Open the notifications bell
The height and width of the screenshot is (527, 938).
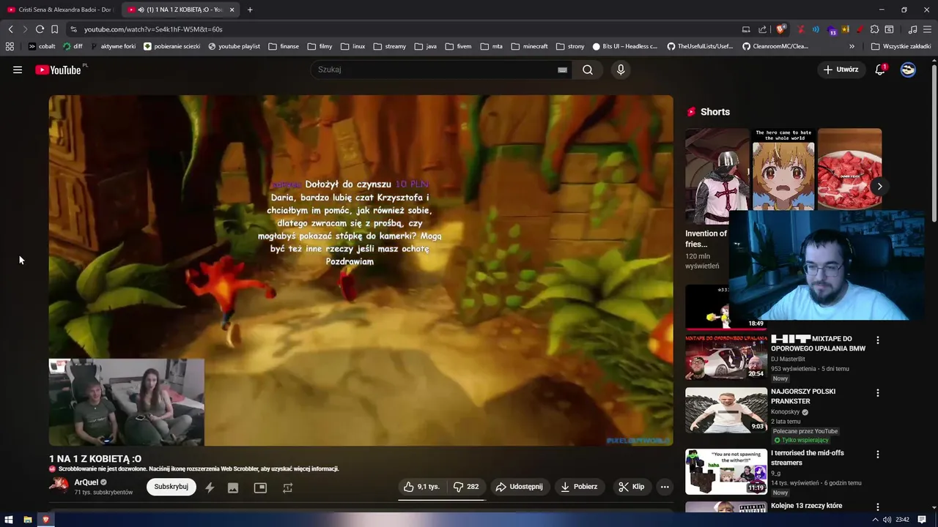point(880,70)
